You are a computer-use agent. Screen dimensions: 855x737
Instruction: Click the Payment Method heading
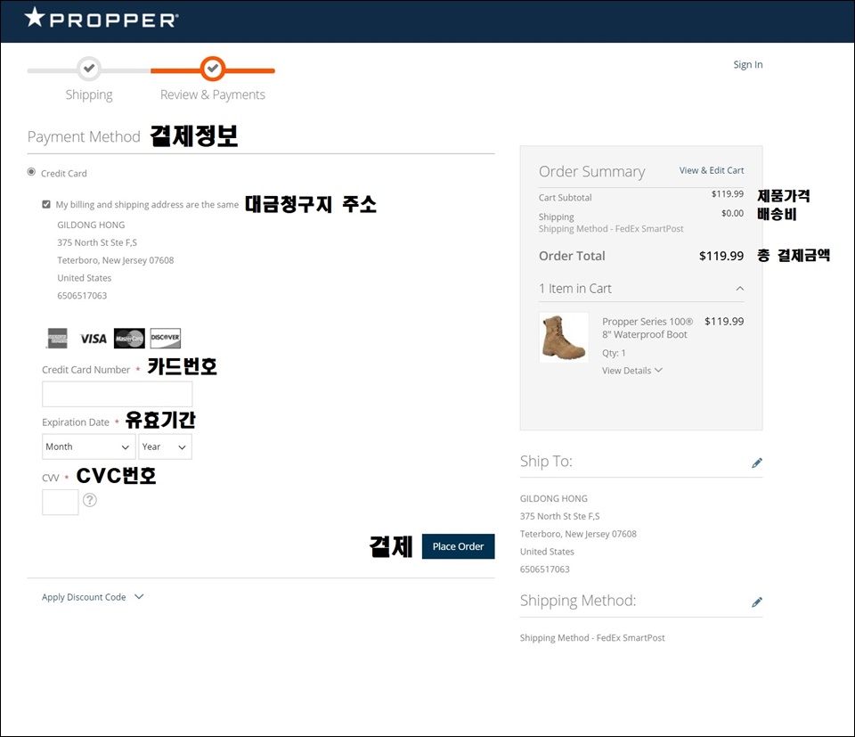pos(84,136)
